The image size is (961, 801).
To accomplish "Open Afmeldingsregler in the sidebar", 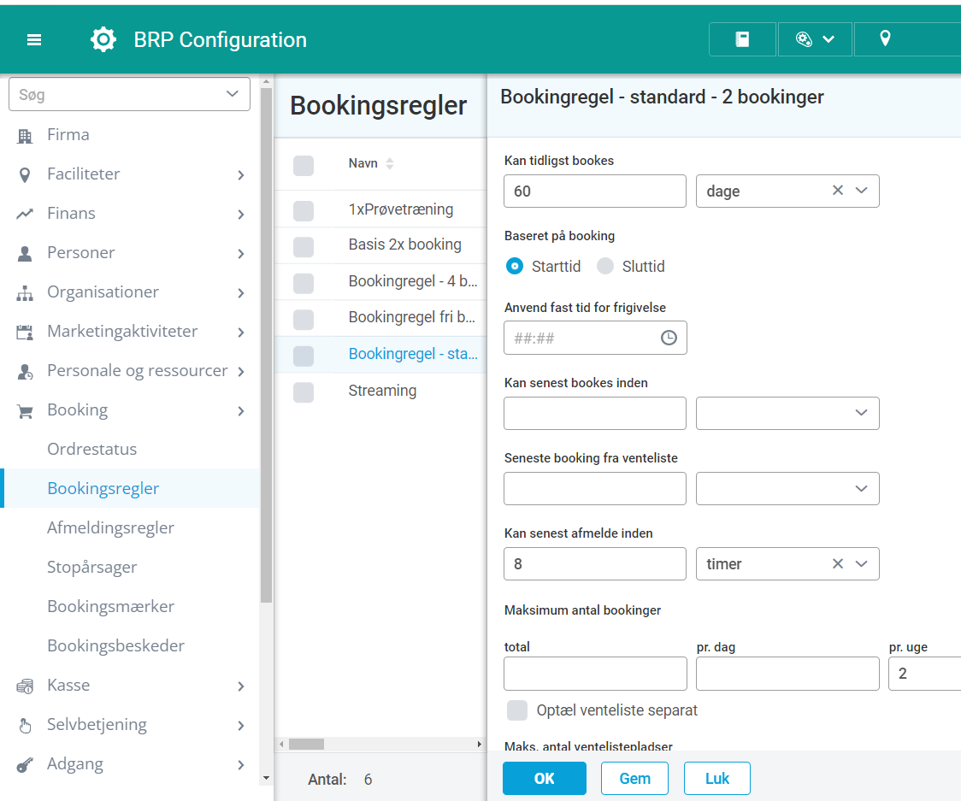I will (110, 527).
